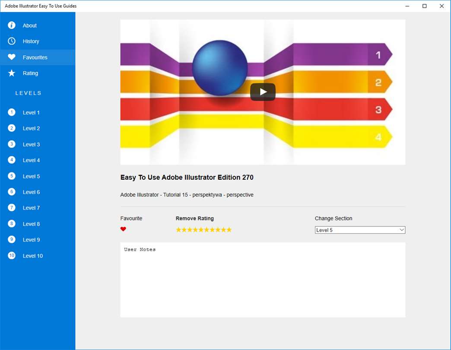This screenshot has width=451, height=350.
Task: Go to Level 1 label
Action: 31,113
